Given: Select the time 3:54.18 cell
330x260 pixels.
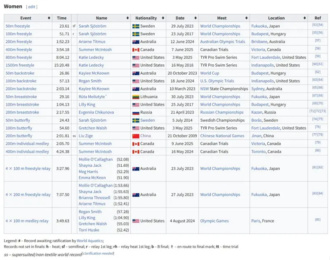Looking at the screenshot, I should pos(61,50).
